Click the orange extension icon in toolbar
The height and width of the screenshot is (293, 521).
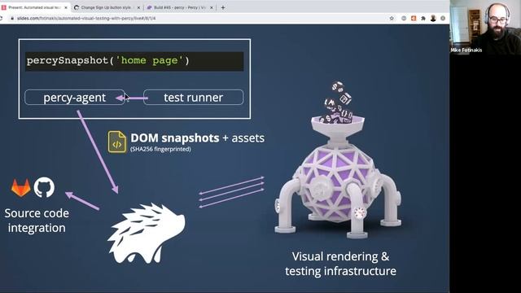point(414,18)
